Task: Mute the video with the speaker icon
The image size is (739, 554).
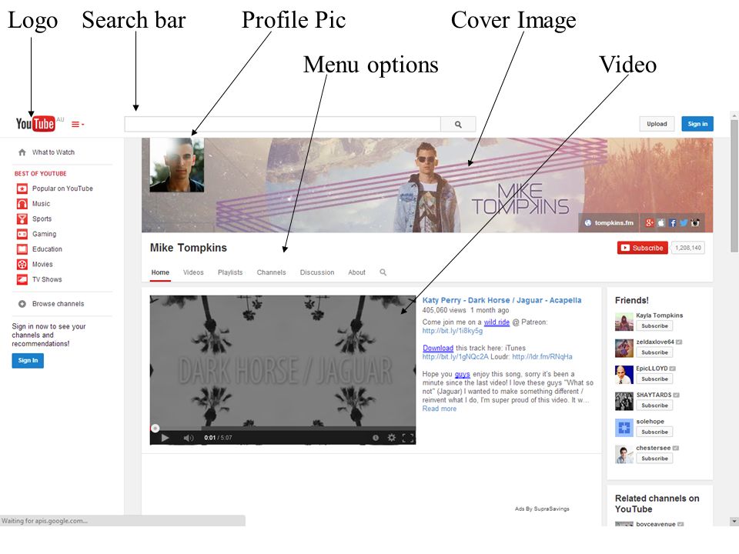Action: [189, 438]
